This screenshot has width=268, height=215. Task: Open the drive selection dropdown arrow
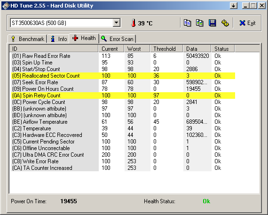tap(117, 23)
